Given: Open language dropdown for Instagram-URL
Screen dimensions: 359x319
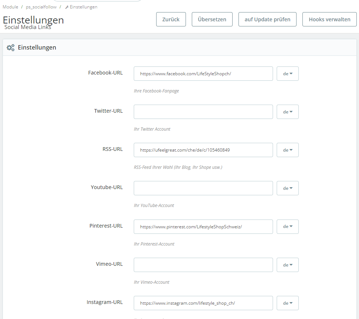Looking at the screenshot, I should coord(288,303).
